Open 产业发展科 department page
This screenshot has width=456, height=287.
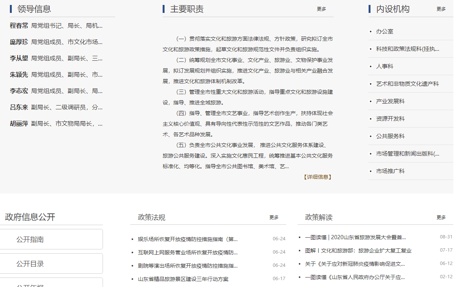point(390,101)
